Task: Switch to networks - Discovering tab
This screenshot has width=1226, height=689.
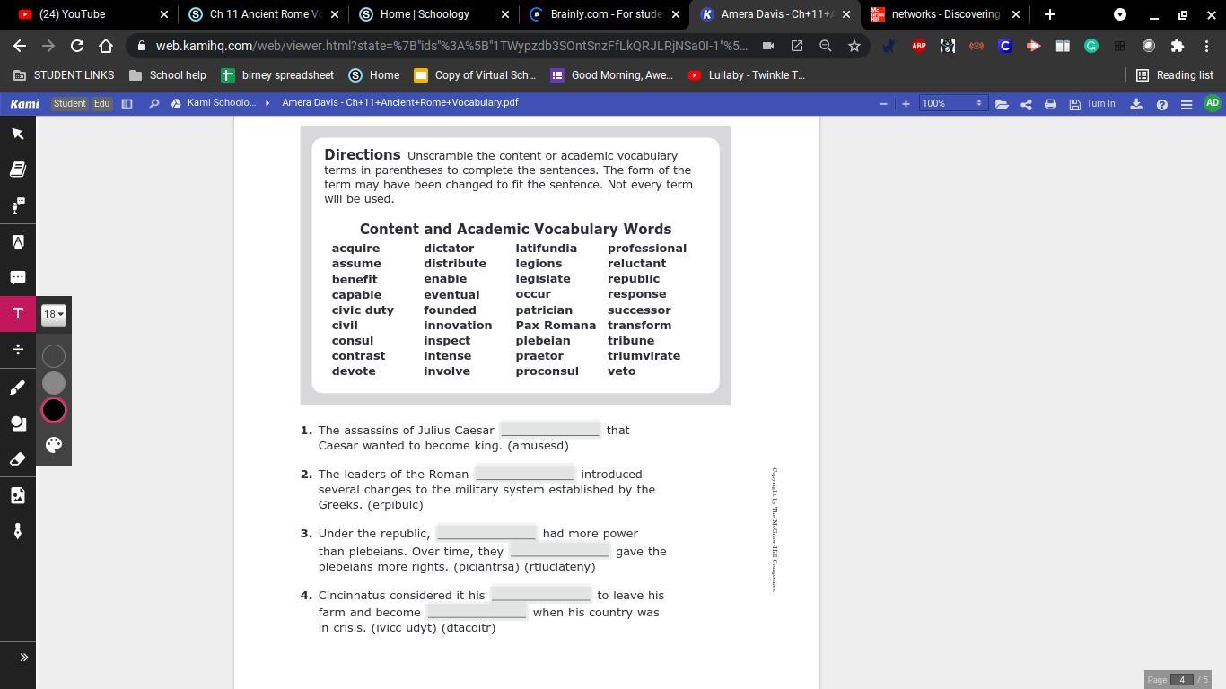Action: tap(945, 14)
